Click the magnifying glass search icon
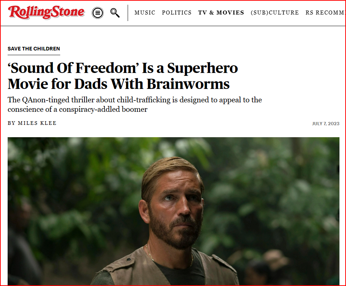The width and height of the screenshot is (346, 286). 115,13
